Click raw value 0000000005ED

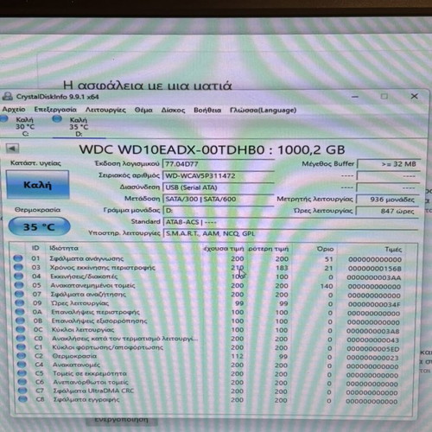373,349
